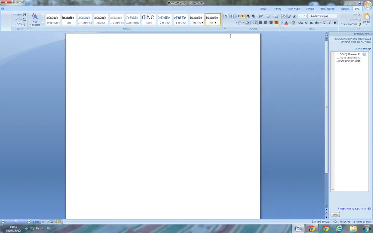Click the zoom slider in status bar
The height and width of the screenshot is (233, 373).
[x=16, y=221]
